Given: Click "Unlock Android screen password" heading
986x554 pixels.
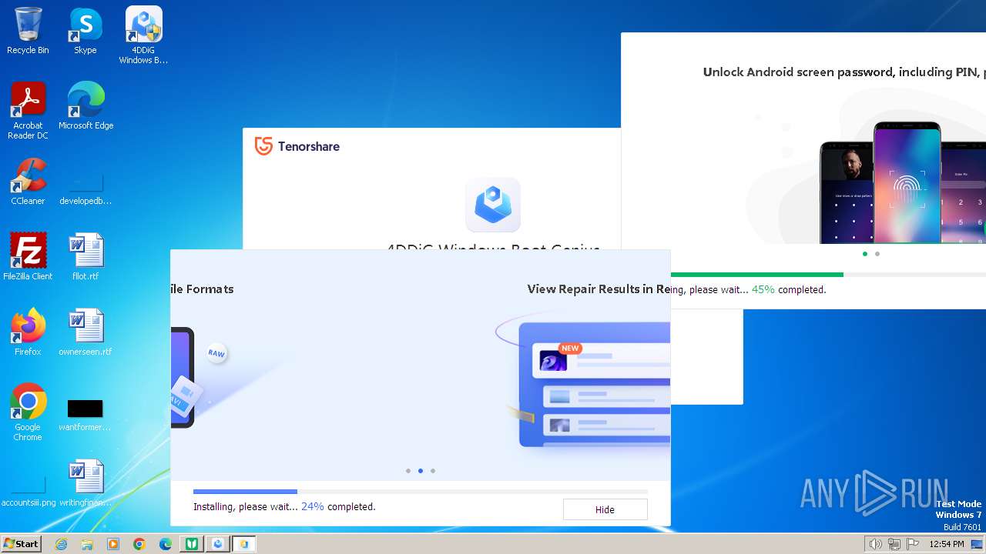Looking at the screenshot, I should pyautogui.click(x=844, y=72).
